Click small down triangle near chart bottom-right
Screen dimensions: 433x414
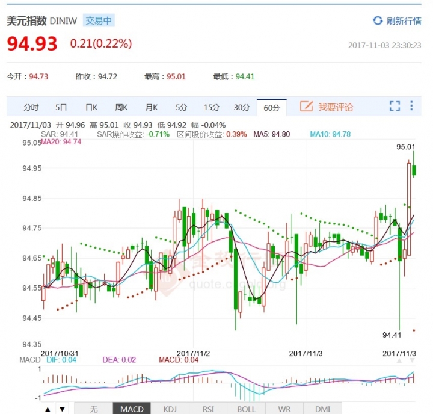point(412,360)
